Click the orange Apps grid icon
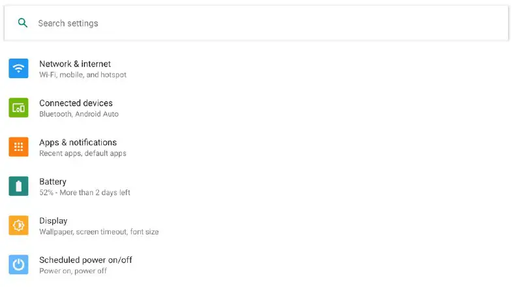The image size is (512, 287). tap(18, 147)
